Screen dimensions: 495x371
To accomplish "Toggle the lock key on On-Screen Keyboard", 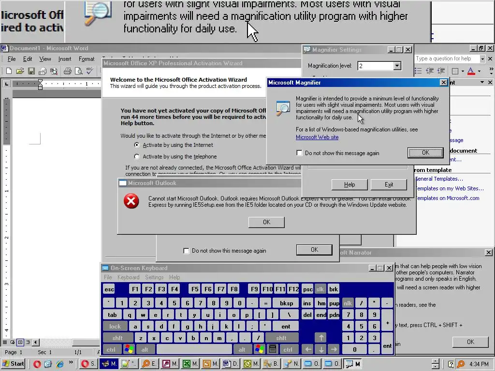I will (115, 326).
